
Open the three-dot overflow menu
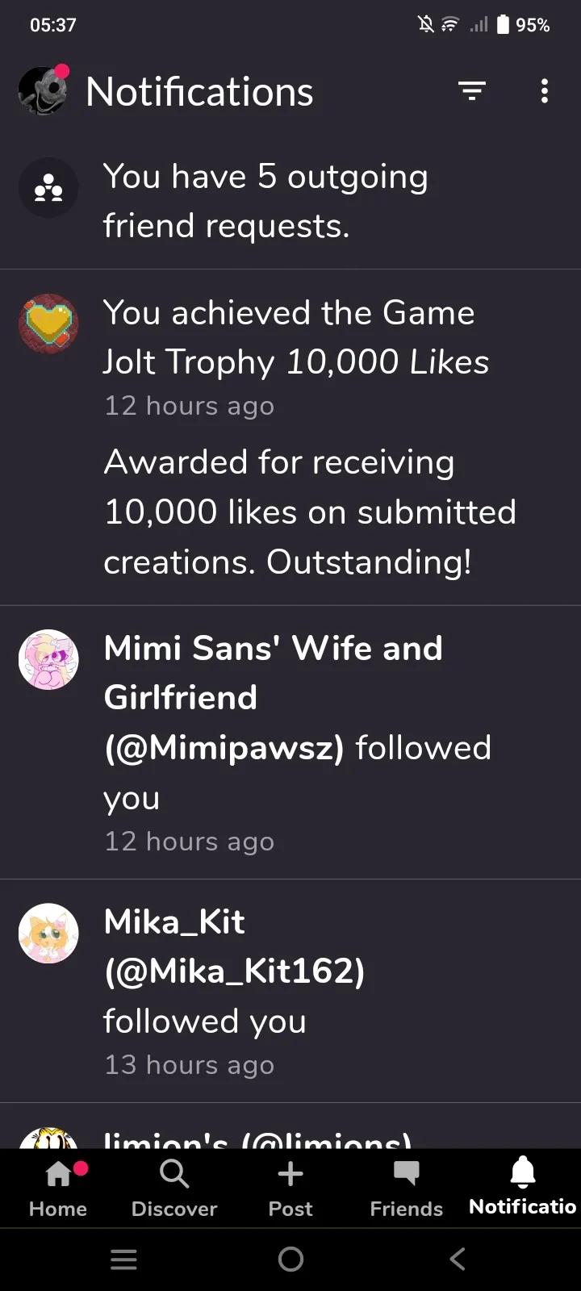545,91
